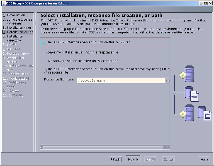This screenshot has height=166, width=214.
Task: Click the top server with CD illustration
Action: pos(187,74)
